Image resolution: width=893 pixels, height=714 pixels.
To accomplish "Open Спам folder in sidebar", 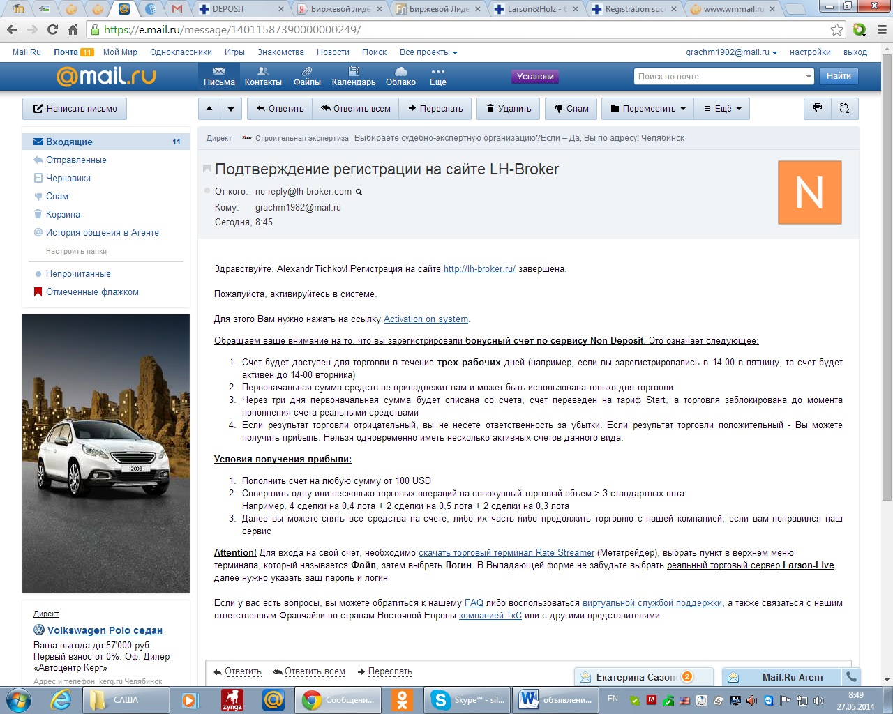I will tap(57, 196).
